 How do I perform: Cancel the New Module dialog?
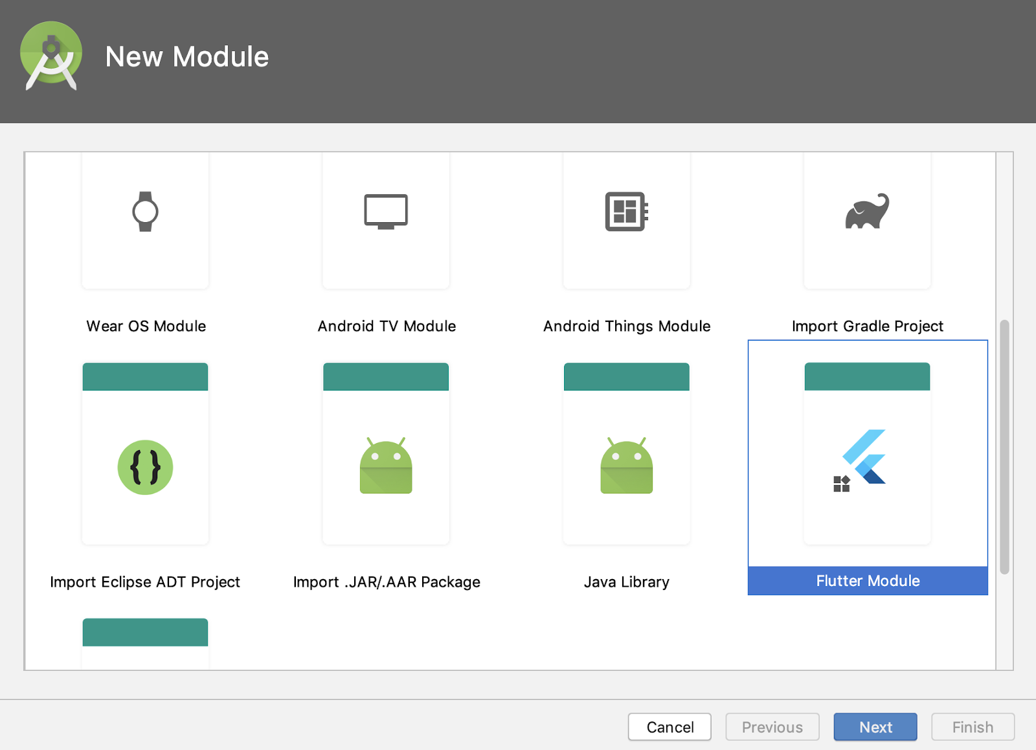coord(670,727)
